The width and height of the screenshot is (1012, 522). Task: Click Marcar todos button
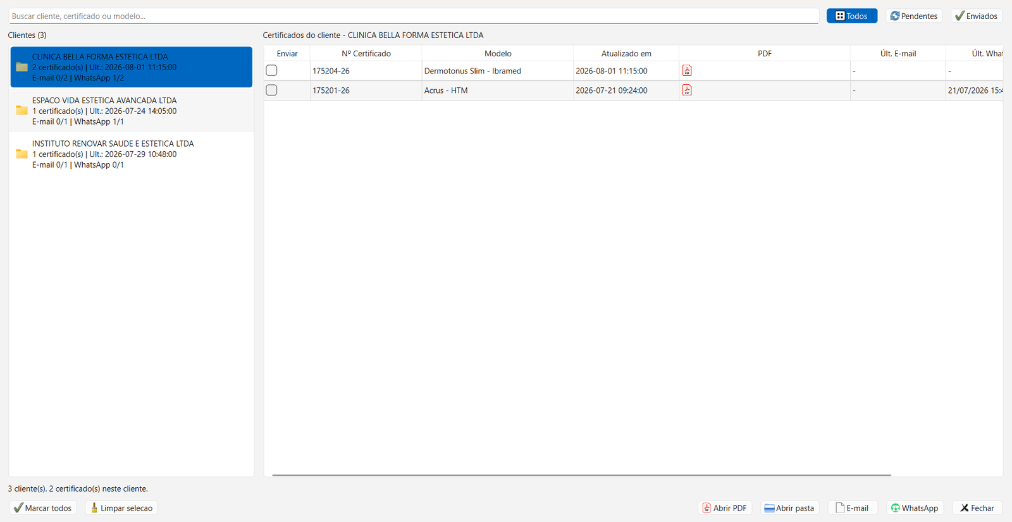pyautogui.click(x=43, y=508)
